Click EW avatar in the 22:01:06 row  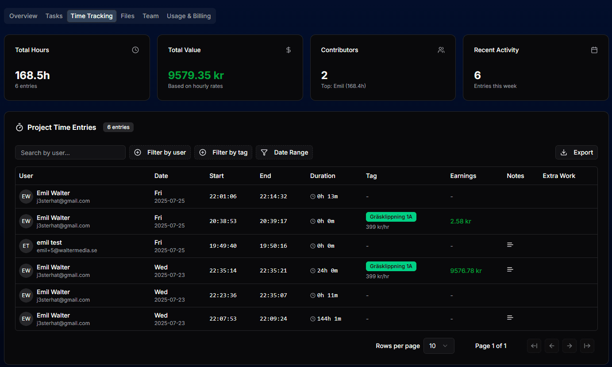[26, 197]
